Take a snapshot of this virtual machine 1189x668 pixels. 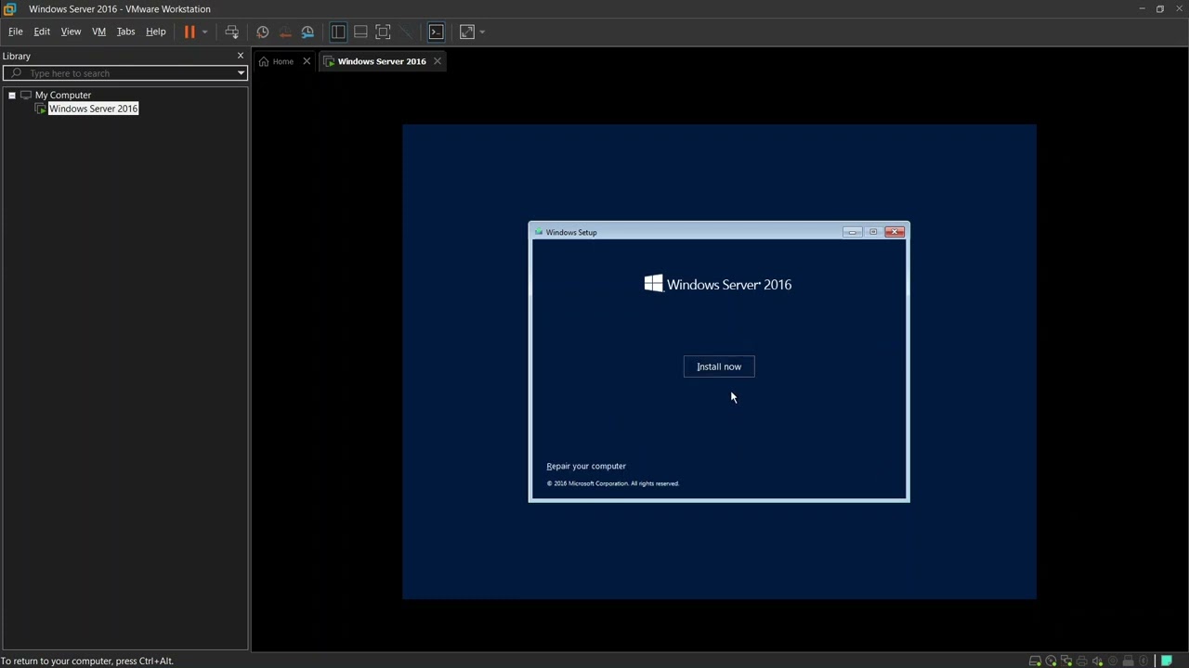(x=263, y=32)
